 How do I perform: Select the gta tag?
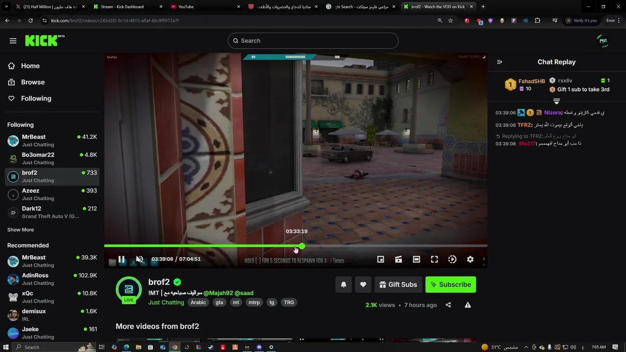click(219, 303)
